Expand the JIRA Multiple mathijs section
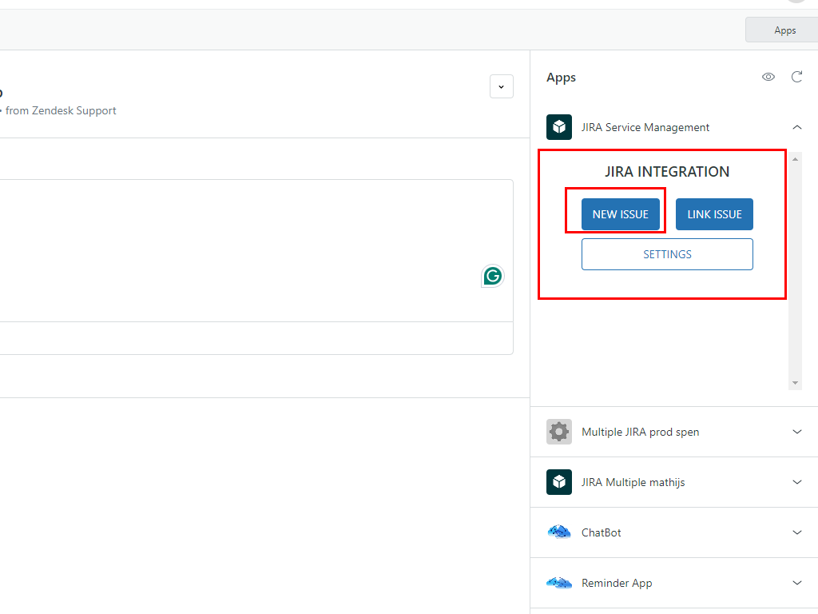818x614 pixels. pos(796,482)
